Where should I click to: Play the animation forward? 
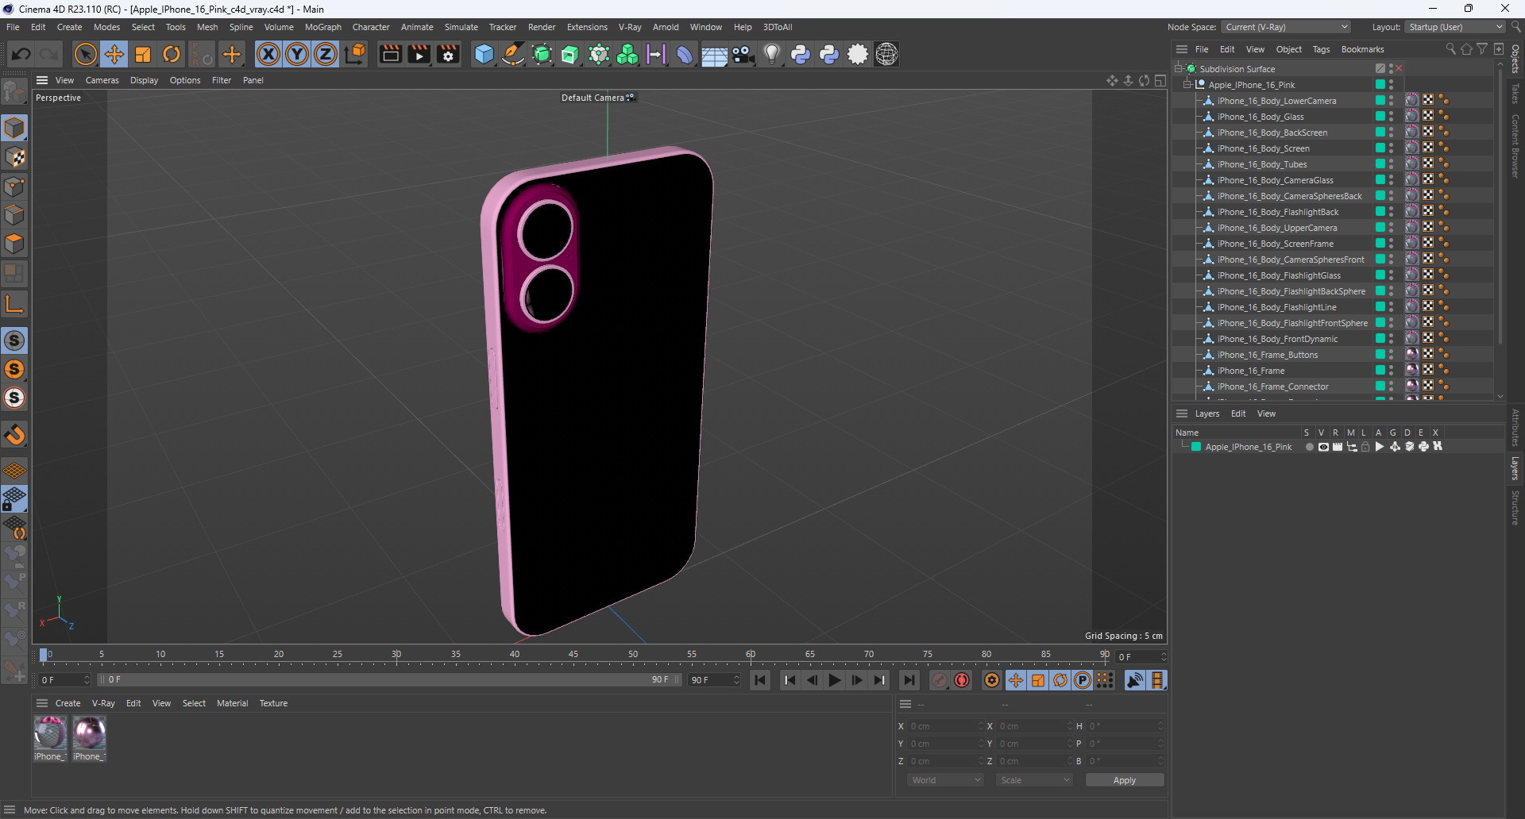(x=834, y=680)
